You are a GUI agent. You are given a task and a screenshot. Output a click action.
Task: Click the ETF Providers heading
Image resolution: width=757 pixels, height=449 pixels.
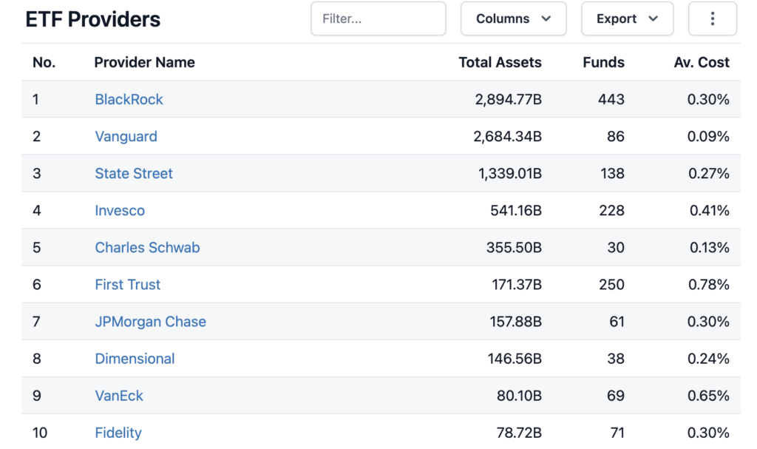[92, 19]
